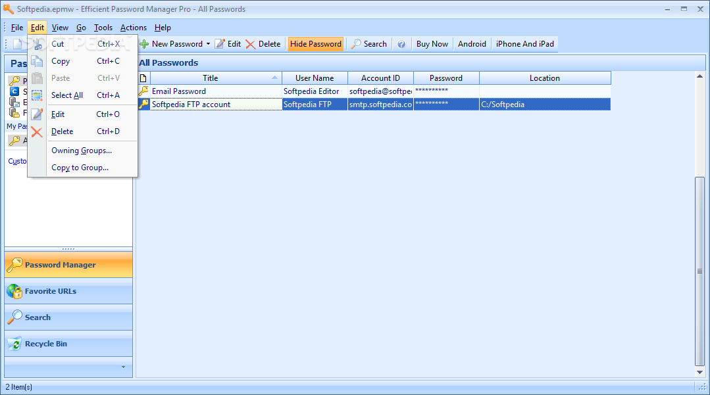Click the toolbar Edit pencil icon
The height and width of the screenshot is (395, 710).
220,44
